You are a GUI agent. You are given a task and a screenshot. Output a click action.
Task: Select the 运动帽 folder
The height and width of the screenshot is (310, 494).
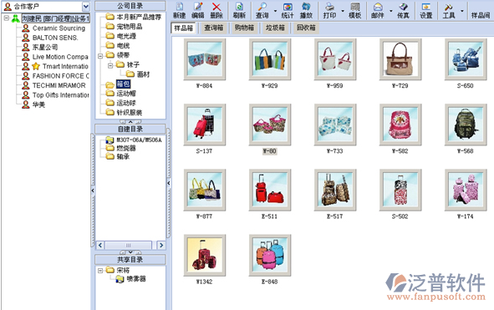(126, 94)
